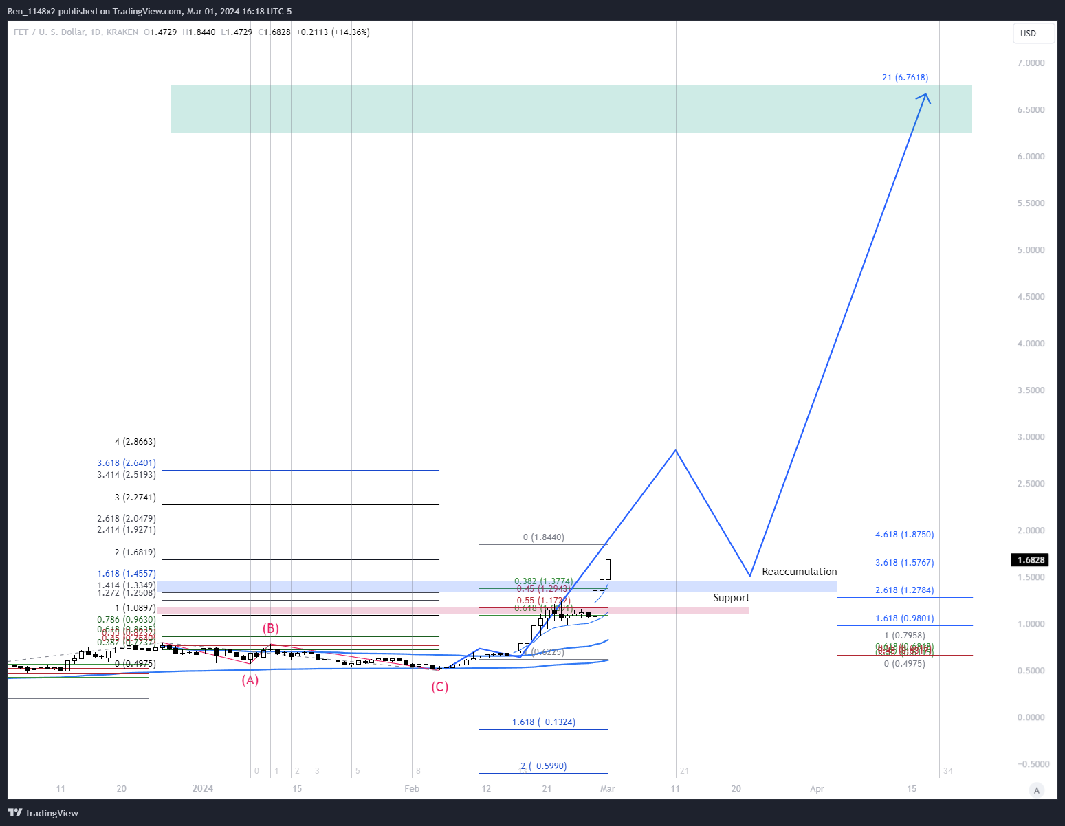Click the Support text annotation
The height and width of the screenshot is (826, 1065).
point(731,598)
